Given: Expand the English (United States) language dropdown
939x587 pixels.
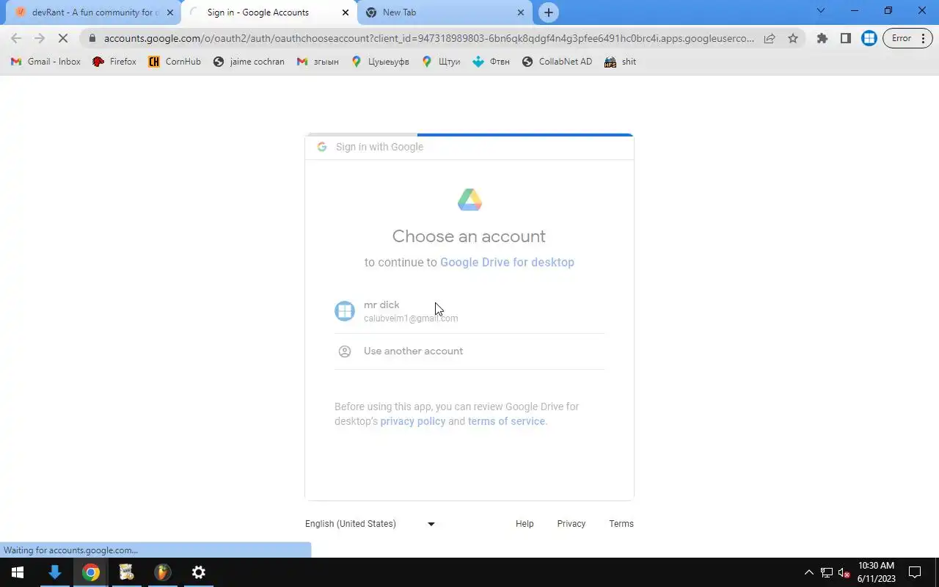Looking at the screenshot, I should (370, 524).
